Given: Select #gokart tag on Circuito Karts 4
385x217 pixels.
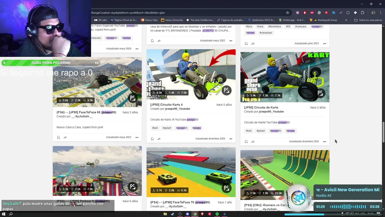Looking at the screenshot, I should pos(167,128).
